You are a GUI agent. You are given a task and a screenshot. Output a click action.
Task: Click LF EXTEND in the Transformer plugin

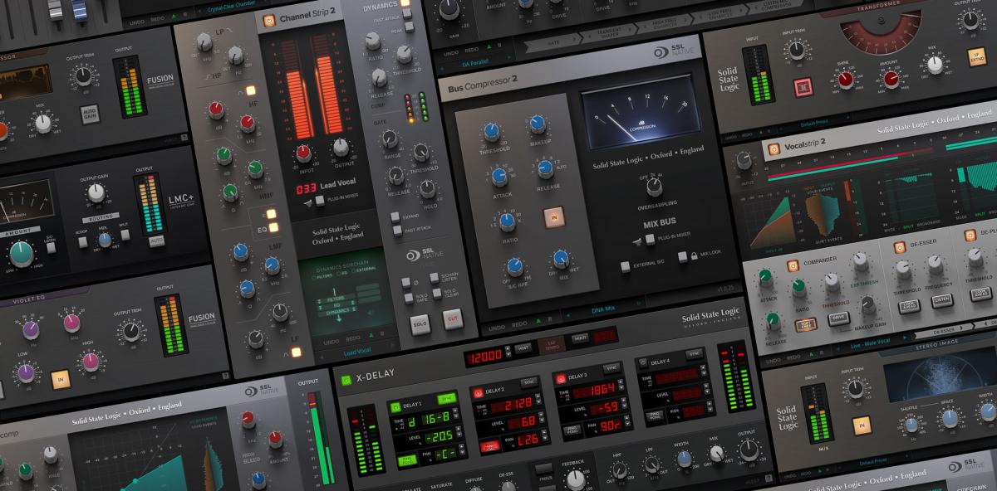coord(977,56)
